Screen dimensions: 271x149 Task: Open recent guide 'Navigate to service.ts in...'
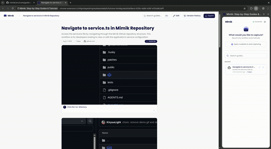(x=246, y=69)
